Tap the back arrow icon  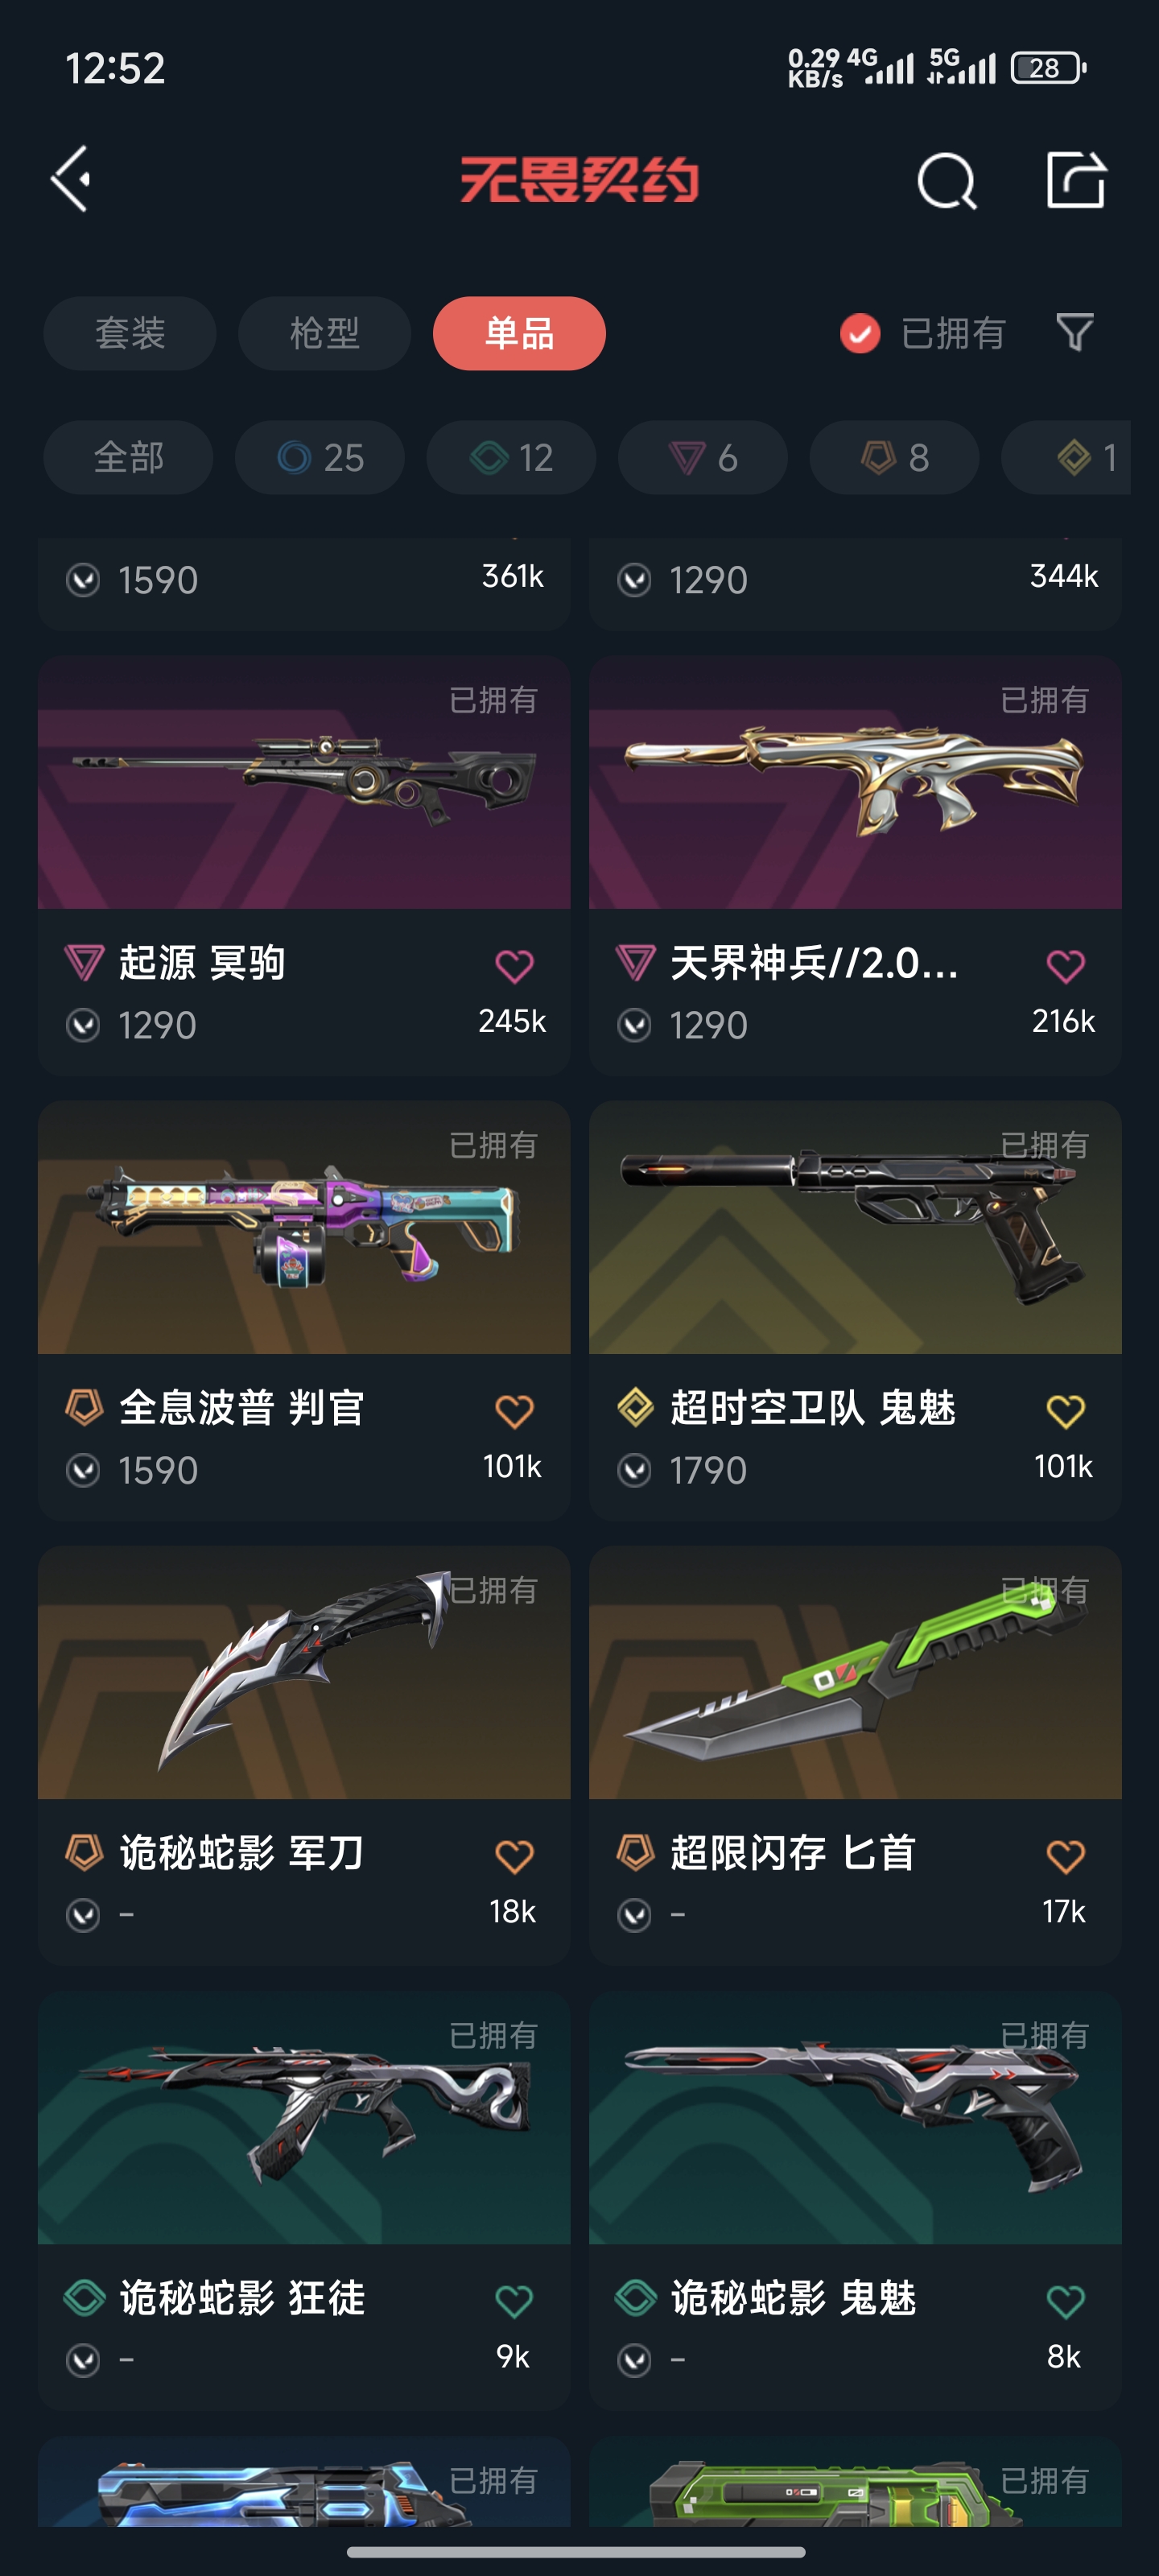[71, 180]
